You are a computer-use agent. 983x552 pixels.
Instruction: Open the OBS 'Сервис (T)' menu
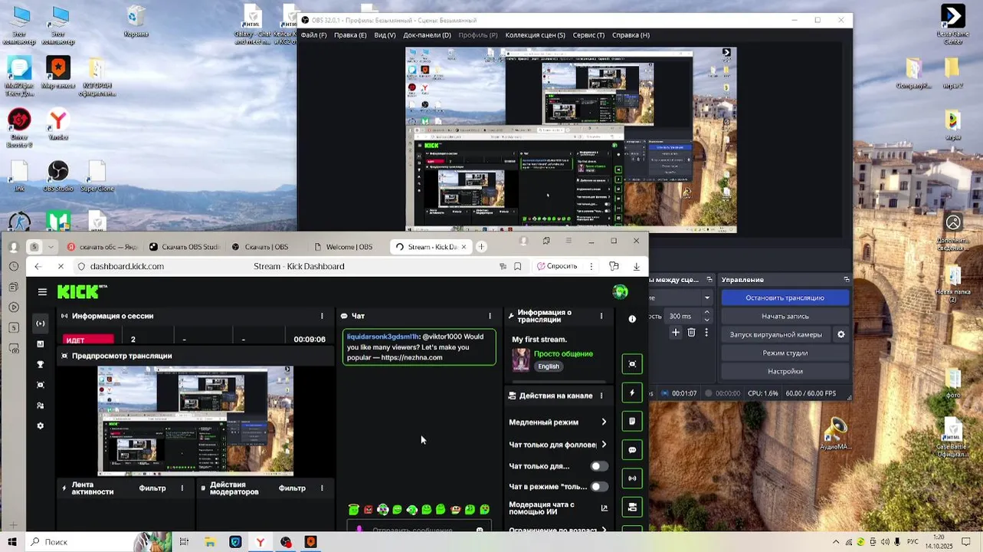point(588,35)
